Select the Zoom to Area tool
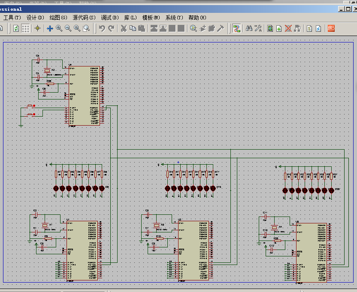This screenshot has height=292, width=357. tap(86, 28)
